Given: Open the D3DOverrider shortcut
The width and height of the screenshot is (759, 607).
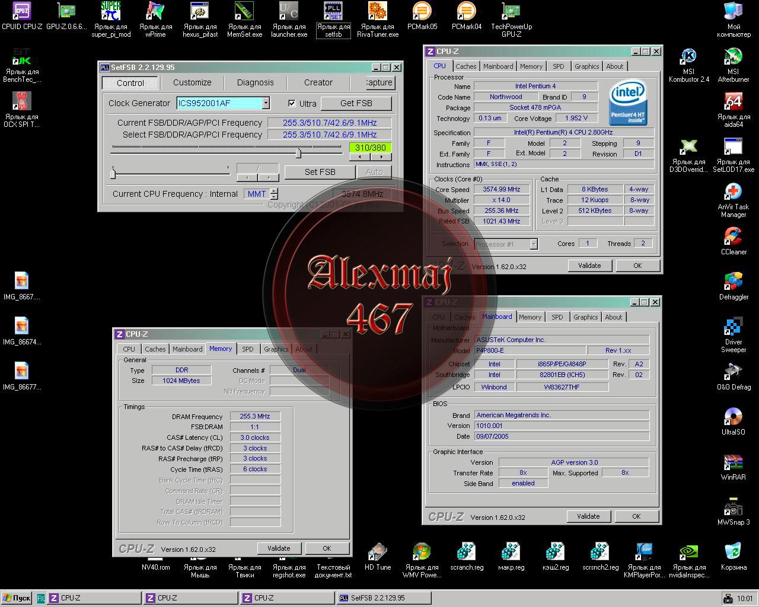Looking at the screenshot, I should pos(688,146).
